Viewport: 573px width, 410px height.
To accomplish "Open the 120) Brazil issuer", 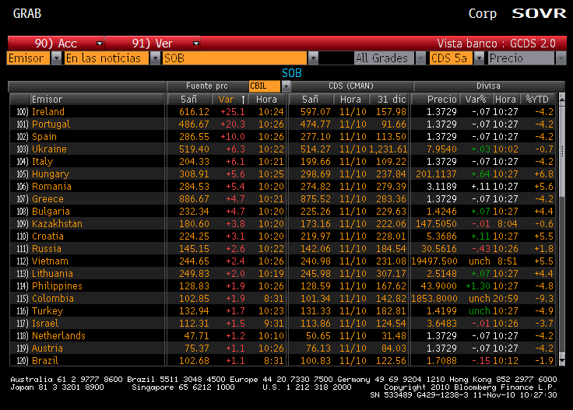I will pos(45,361).
